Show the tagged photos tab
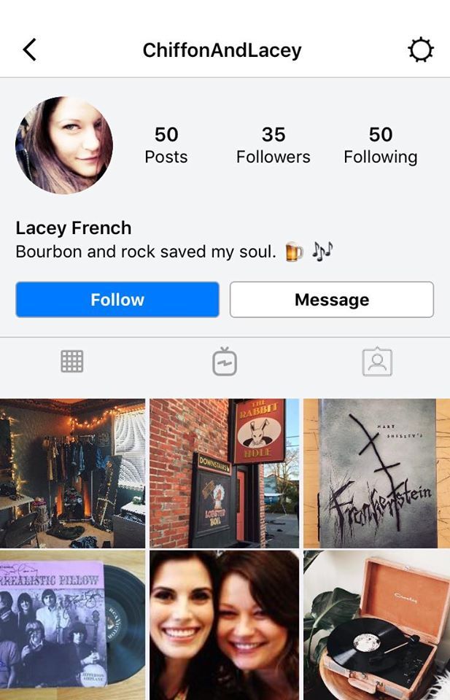Screen dimensions: 450x700 [377, 361]
